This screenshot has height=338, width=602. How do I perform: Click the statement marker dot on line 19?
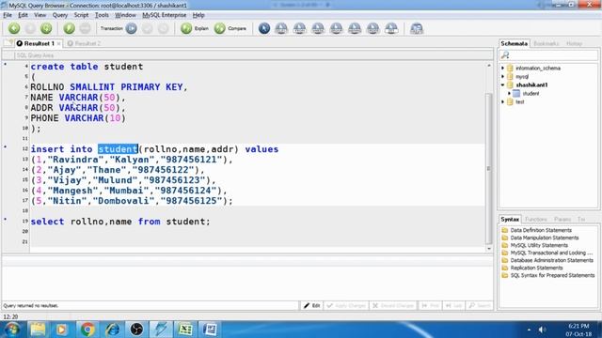(x=6, y=220)
